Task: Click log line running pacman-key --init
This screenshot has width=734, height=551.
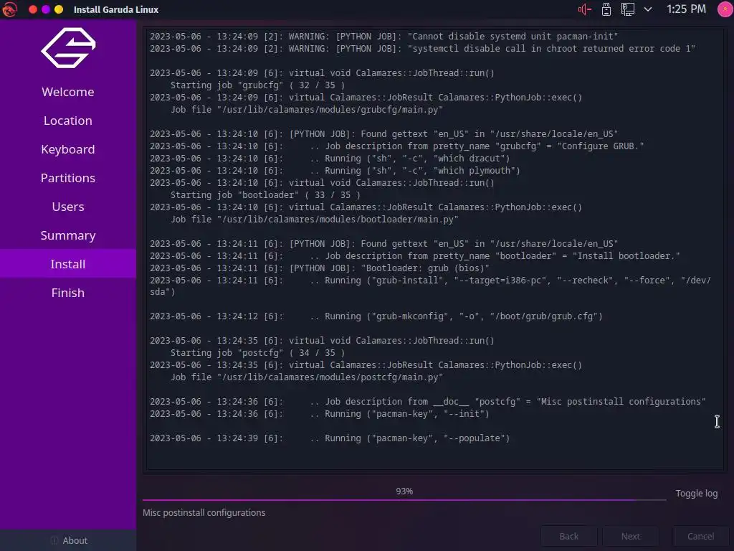Action: point(319,414)
